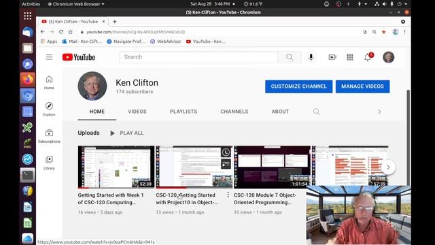Open the YouTube - Ken... bookmark
Viewport: 435px width, 245px height.
[206, 42]
